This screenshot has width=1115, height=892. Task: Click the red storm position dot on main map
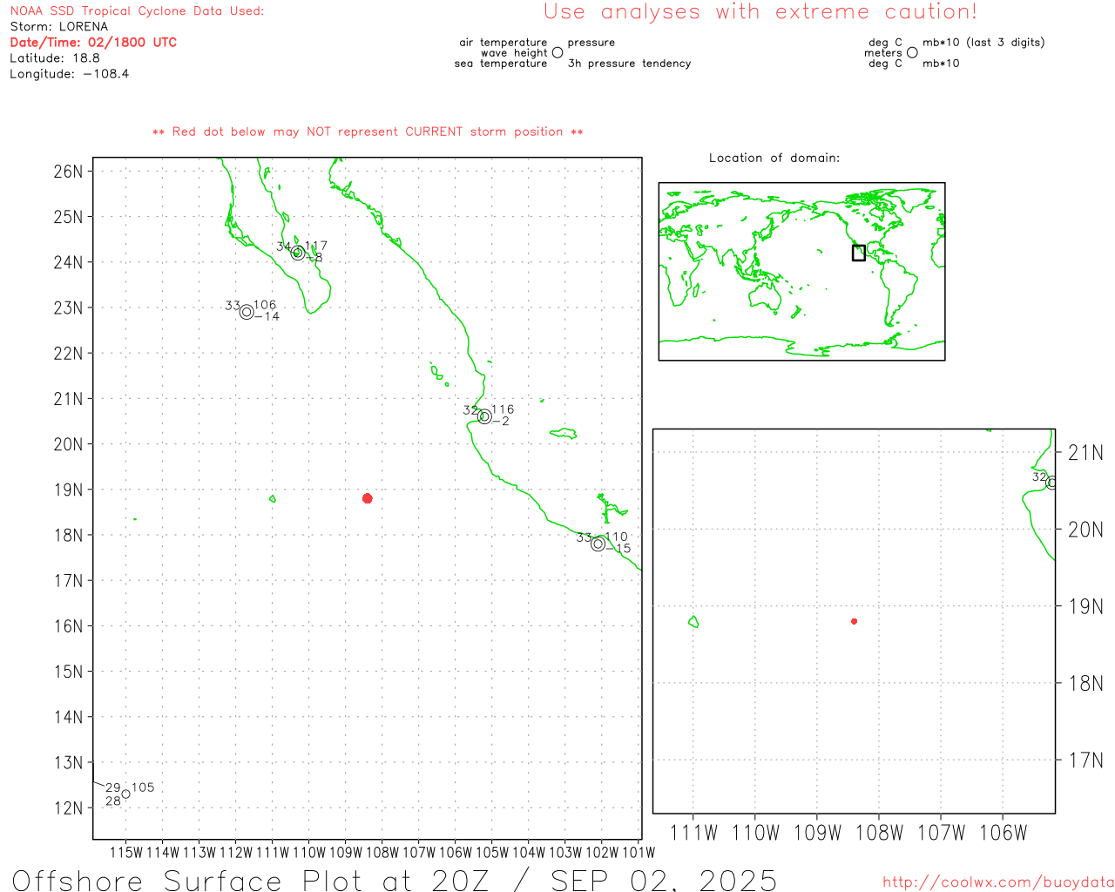(368, 498)
